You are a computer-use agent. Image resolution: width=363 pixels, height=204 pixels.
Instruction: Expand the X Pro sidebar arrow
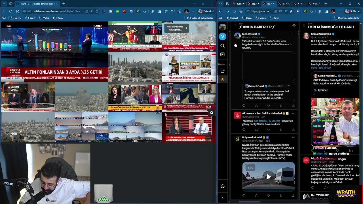[x=223, y=198]
